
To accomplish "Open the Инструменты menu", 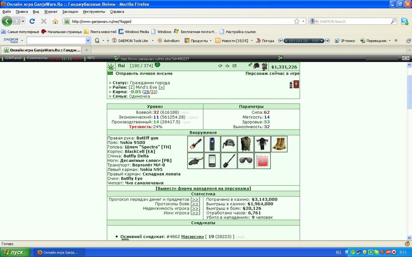I will click(x=94, y=12).
